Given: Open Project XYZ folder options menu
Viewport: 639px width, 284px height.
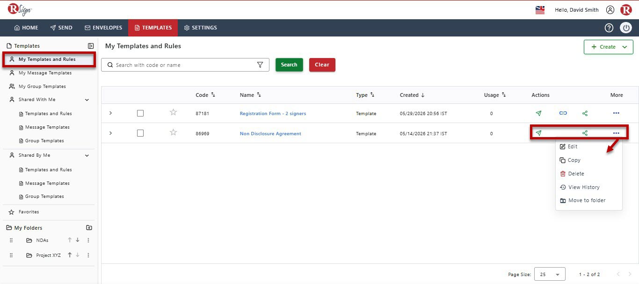Looking at the screenshot, I should click(88, 255).
